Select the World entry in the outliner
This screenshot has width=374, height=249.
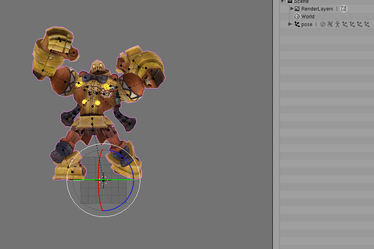(x=308, y=16)
